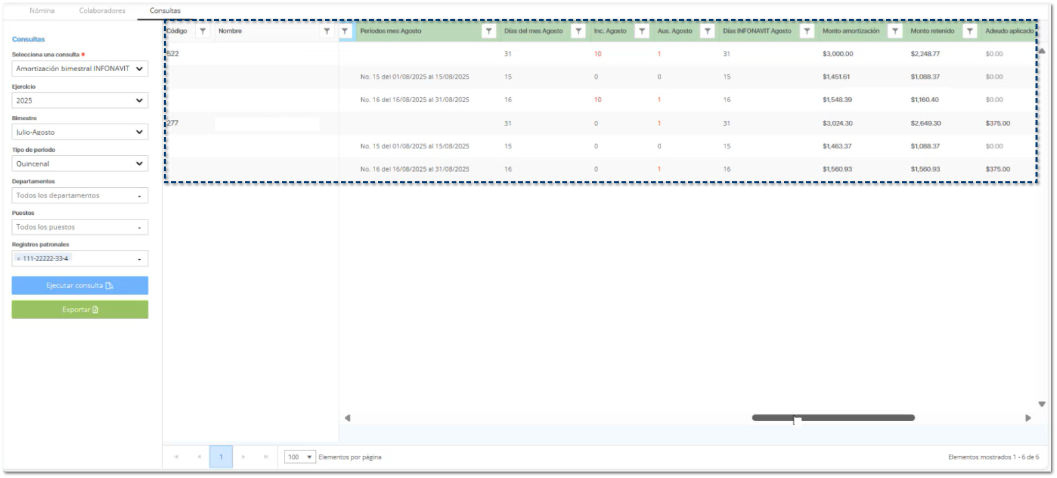Click the horizontal scrollbar thumb
This screenshot has height=478, width=1057.
pyautogui.click(x=833, y=418)
